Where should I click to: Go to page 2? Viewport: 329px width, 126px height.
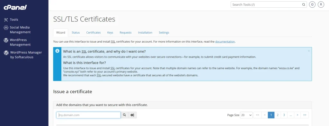pos(278,115)
